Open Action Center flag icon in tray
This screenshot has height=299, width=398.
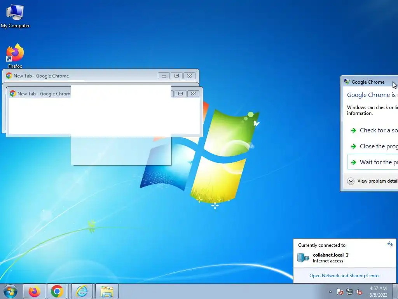tap(340, 292)
